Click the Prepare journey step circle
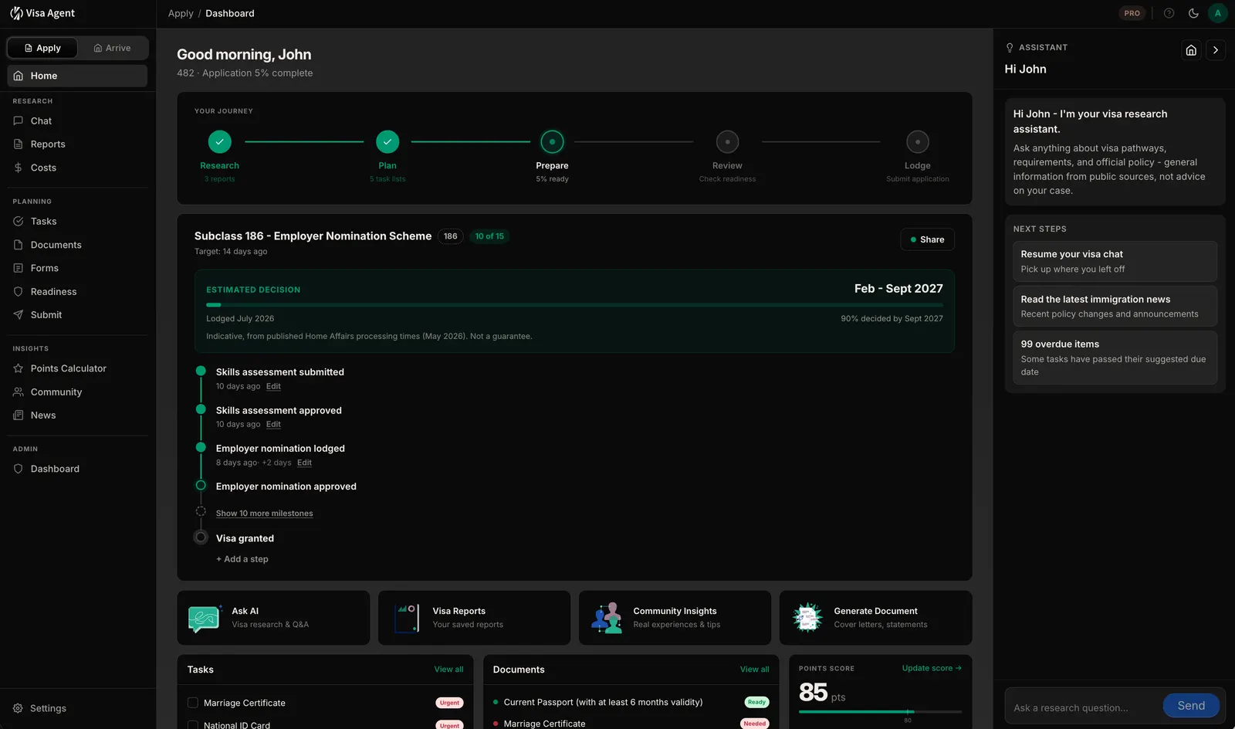This screenshot has height=729, width=1235. click(x=552, y=142)
